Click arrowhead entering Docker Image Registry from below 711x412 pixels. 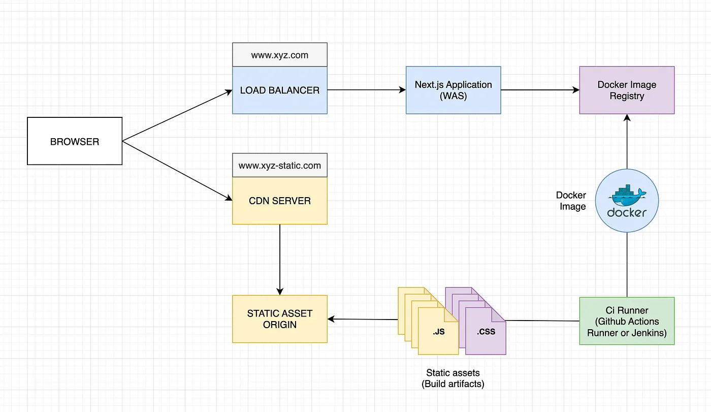(627, 117)
